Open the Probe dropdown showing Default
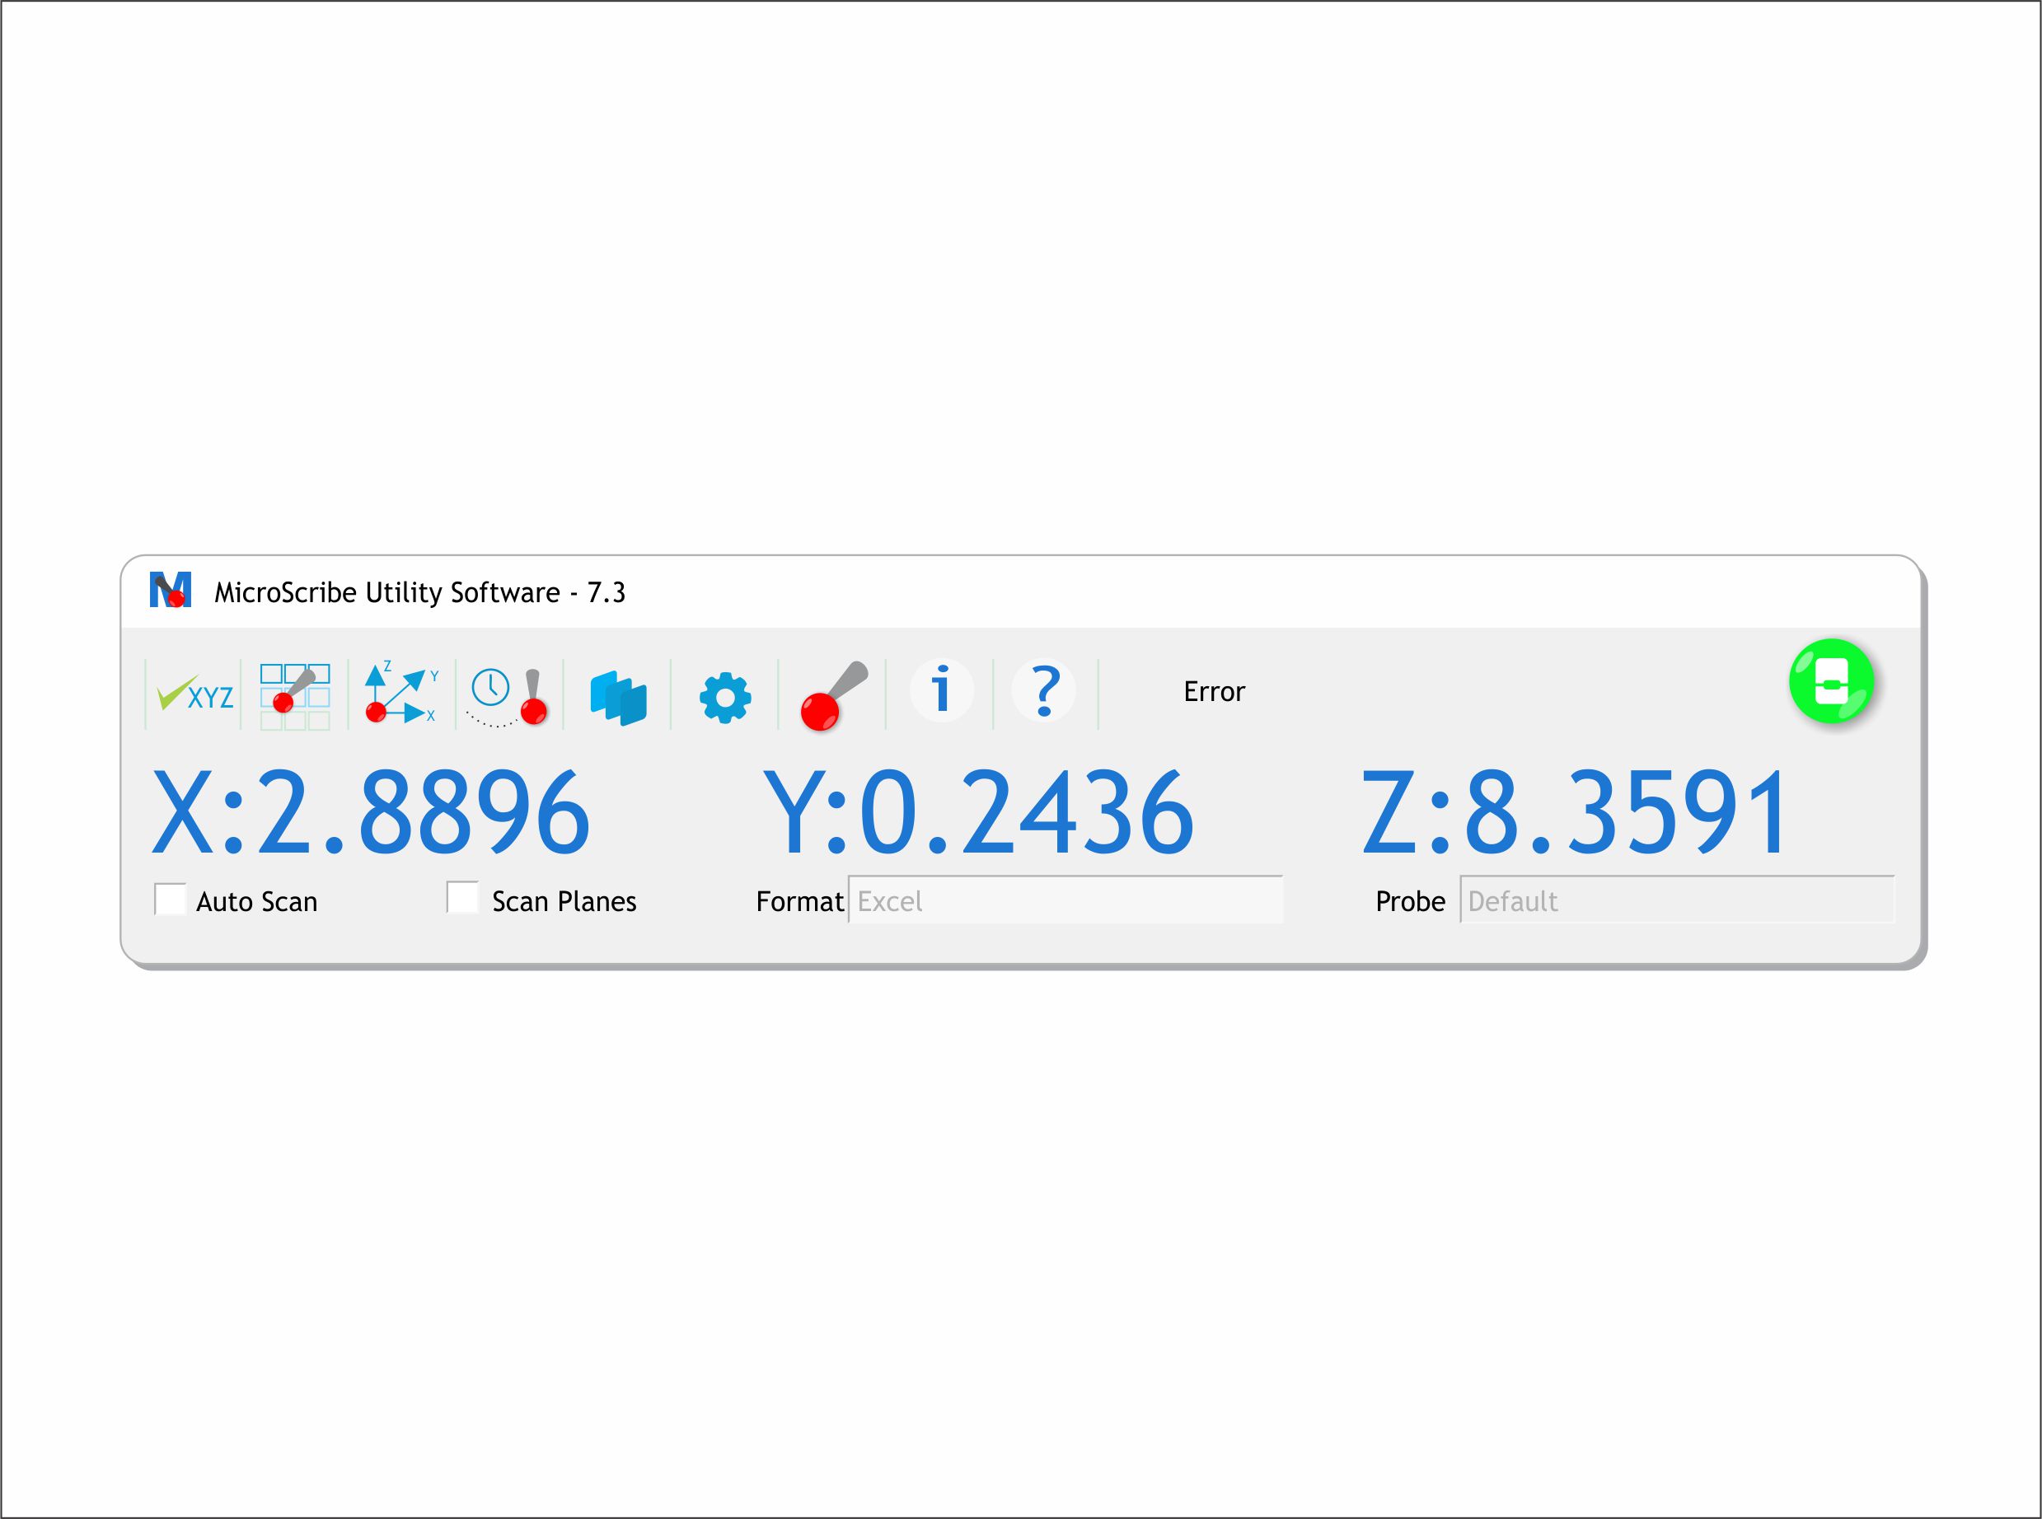The image size is (2042, 1519). (1676, 900)
